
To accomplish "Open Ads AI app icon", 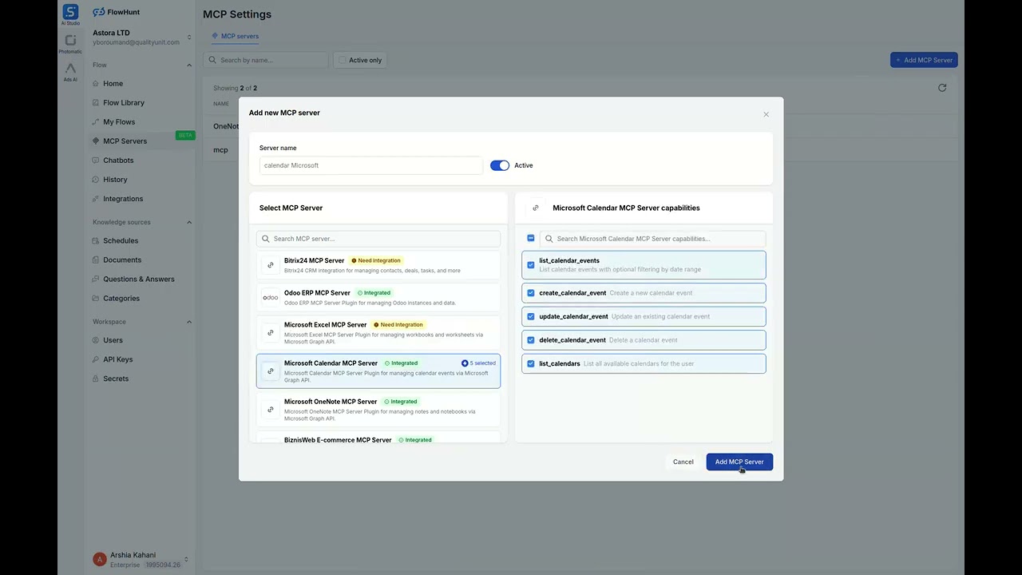I will point(70,69).
